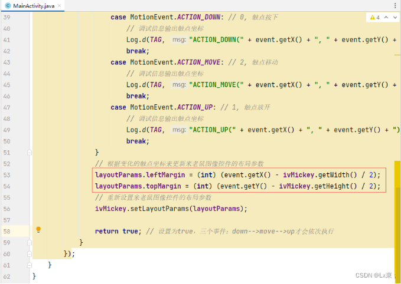The width and height of the screenshot is (401, 284).
Task: Click ACTION_MOVE constant in case statement line 43
Action: pos(198,62)
